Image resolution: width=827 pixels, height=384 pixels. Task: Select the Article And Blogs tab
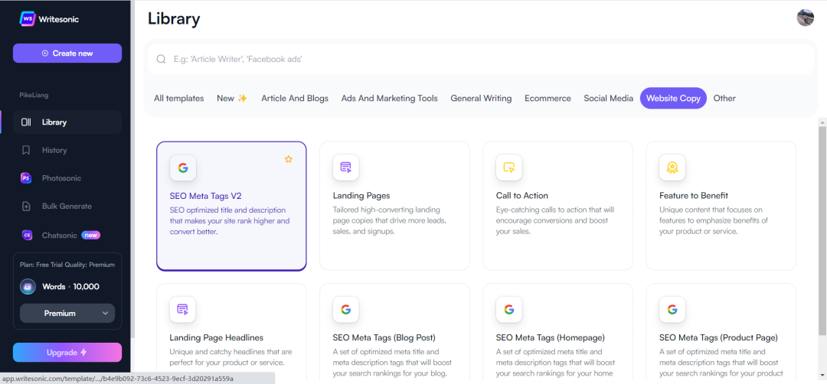(295, 98)
